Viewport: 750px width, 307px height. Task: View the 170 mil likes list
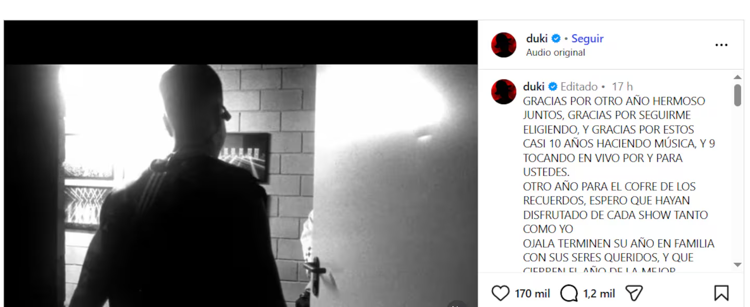[532, 294]
